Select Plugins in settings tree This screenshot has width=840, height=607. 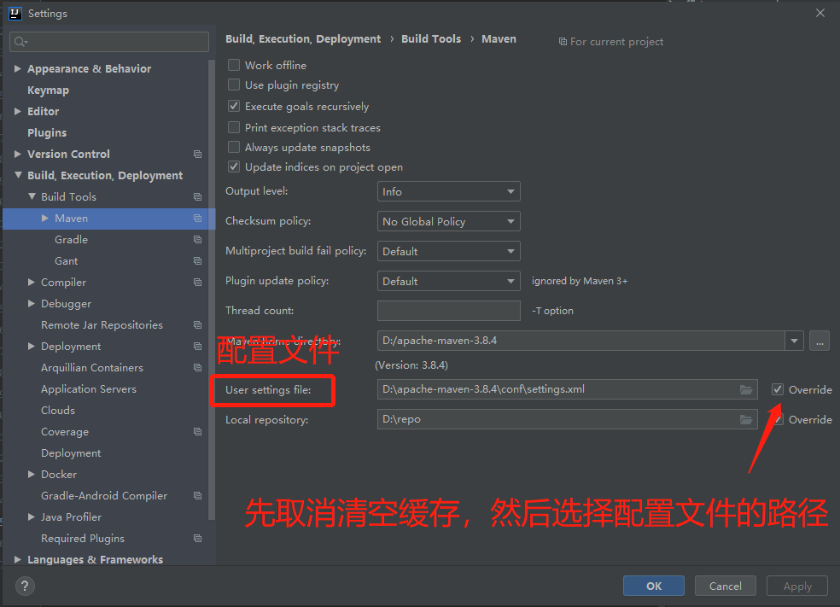(47, 133)
